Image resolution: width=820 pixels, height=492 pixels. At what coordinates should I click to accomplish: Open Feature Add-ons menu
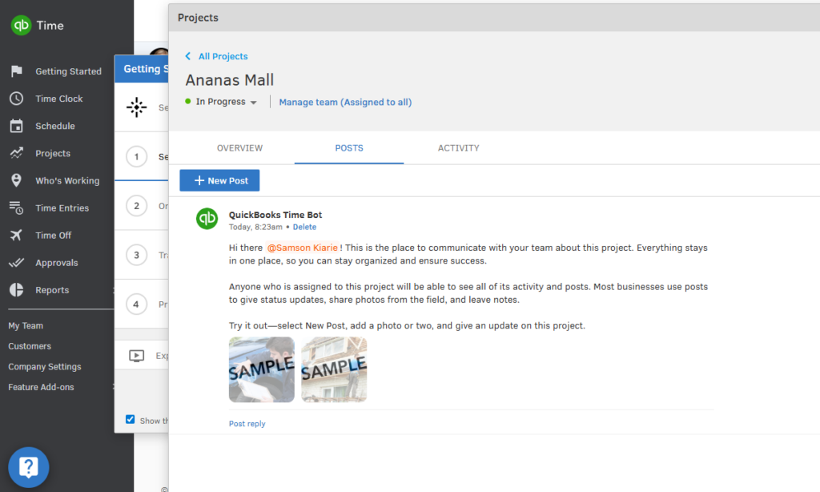41,387
